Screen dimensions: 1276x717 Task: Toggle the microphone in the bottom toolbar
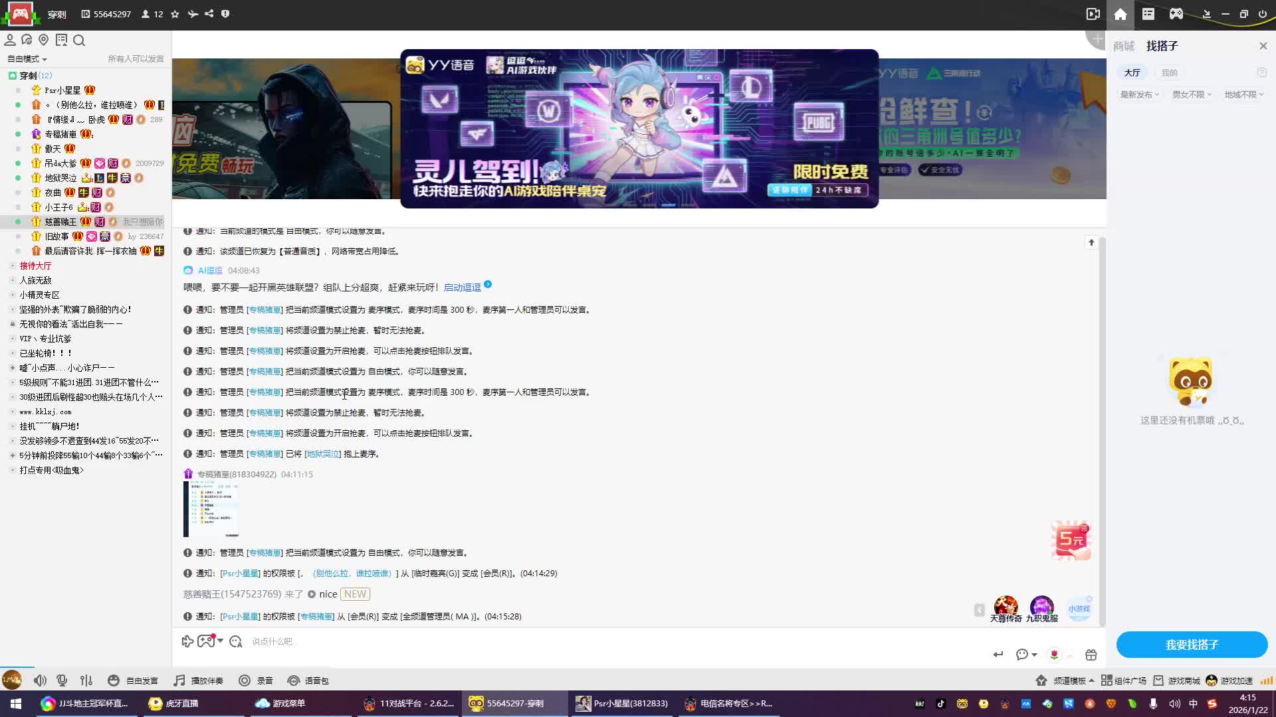[x=62, y=680]
